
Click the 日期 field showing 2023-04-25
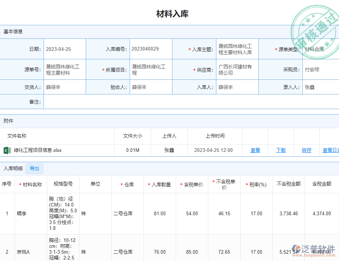(x=64, y=49)
